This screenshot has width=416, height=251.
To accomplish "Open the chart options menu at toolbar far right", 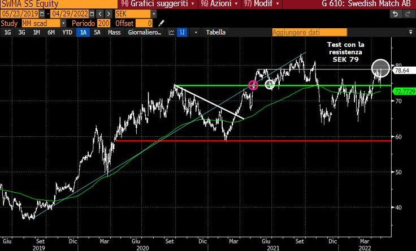I will [x=410, y=32].
